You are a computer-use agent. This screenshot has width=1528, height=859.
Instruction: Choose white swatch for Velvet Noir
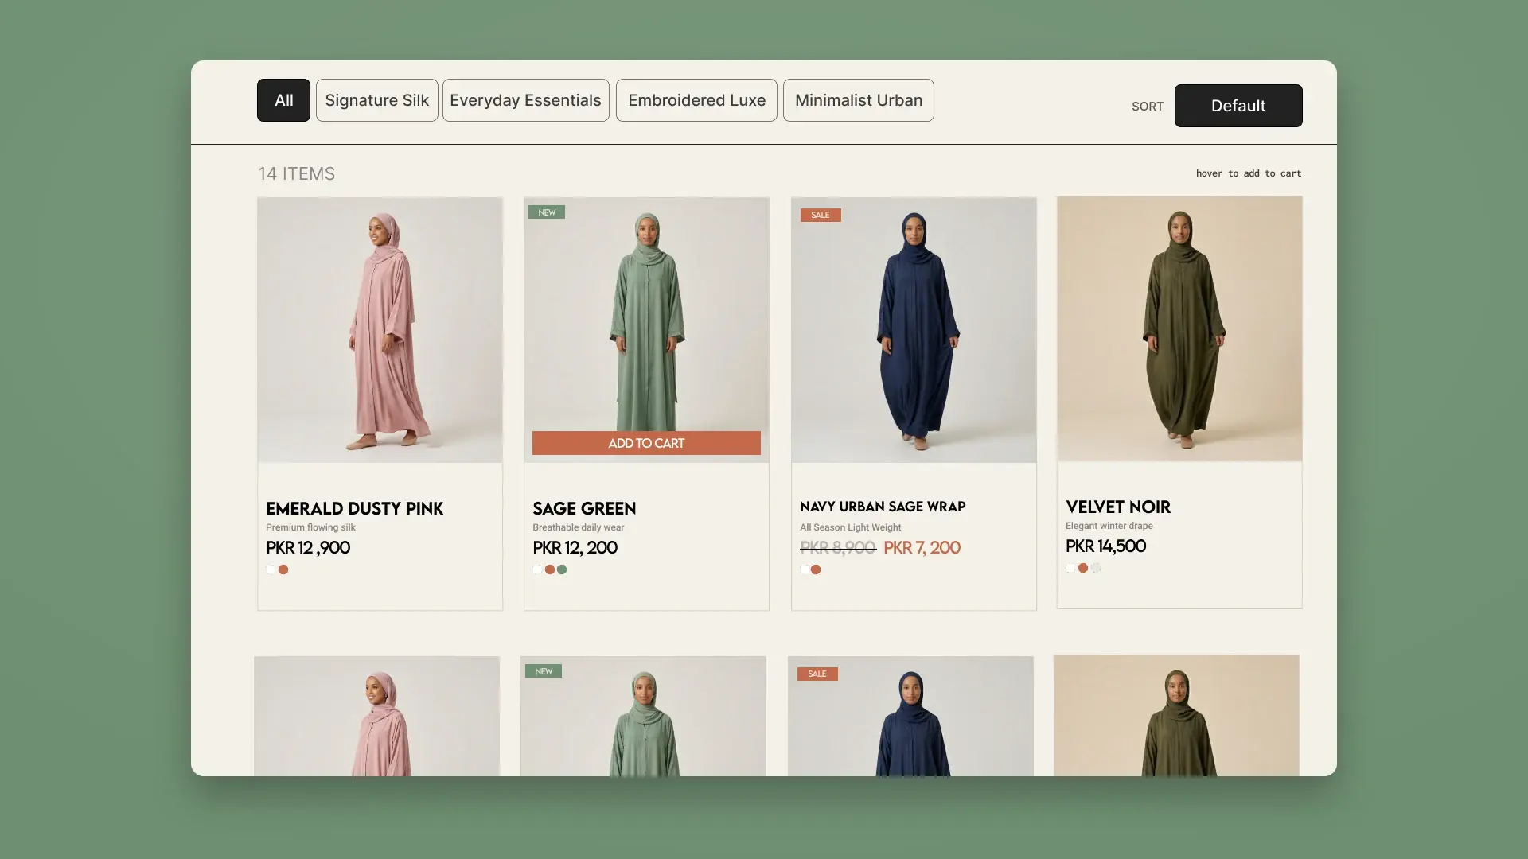point(1070,568)
